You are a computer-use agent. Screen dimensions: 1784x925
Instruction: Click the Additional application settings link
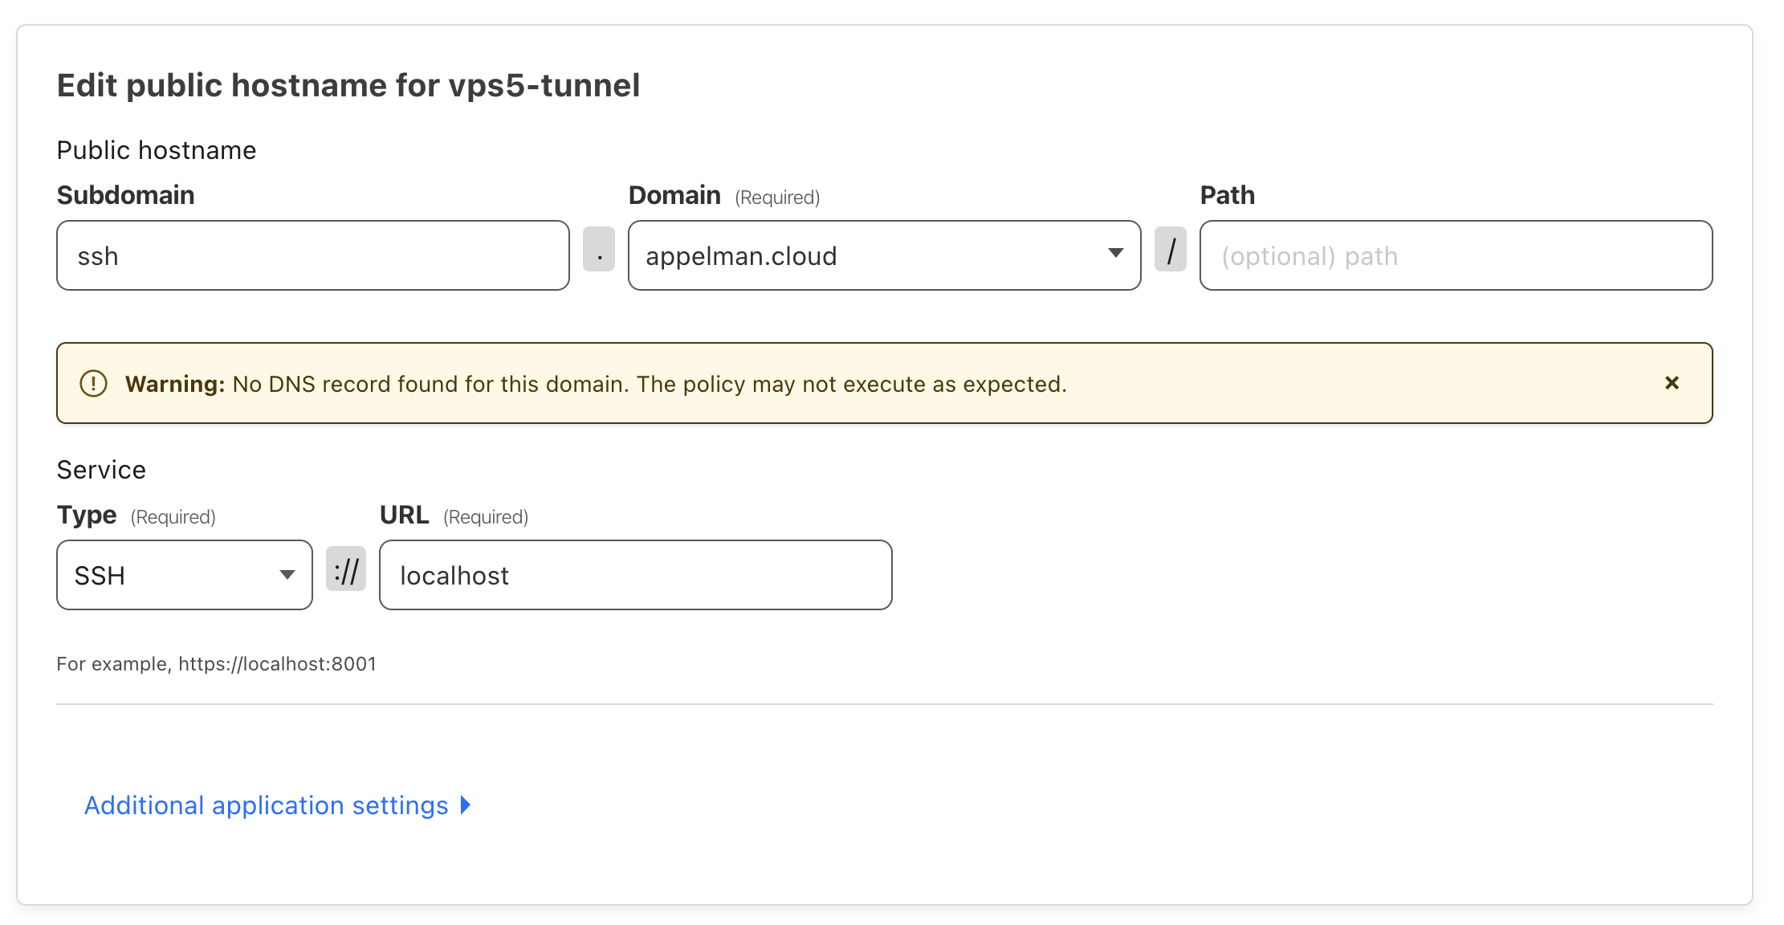pyautogui.click(x=267, y=805)
